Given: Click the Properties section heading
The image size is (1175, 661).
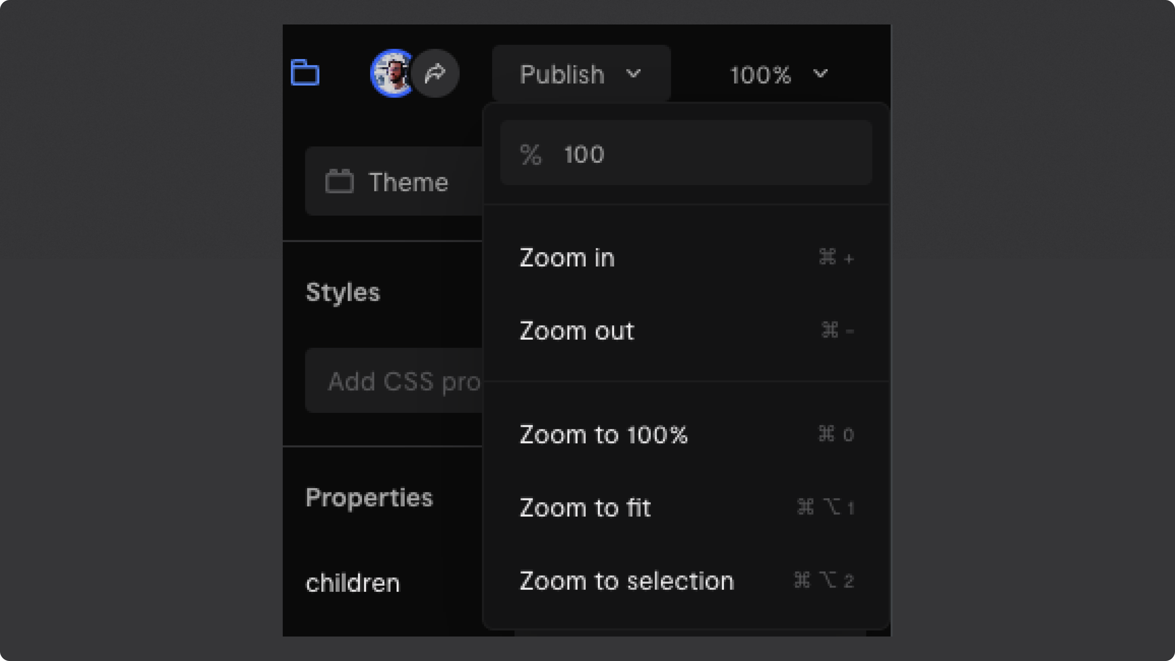Looking at the screenshot, I should (369, 497).
